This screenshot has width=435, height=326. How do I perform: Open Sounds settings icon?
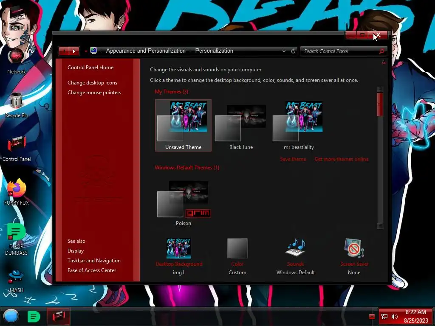point(296,247)
